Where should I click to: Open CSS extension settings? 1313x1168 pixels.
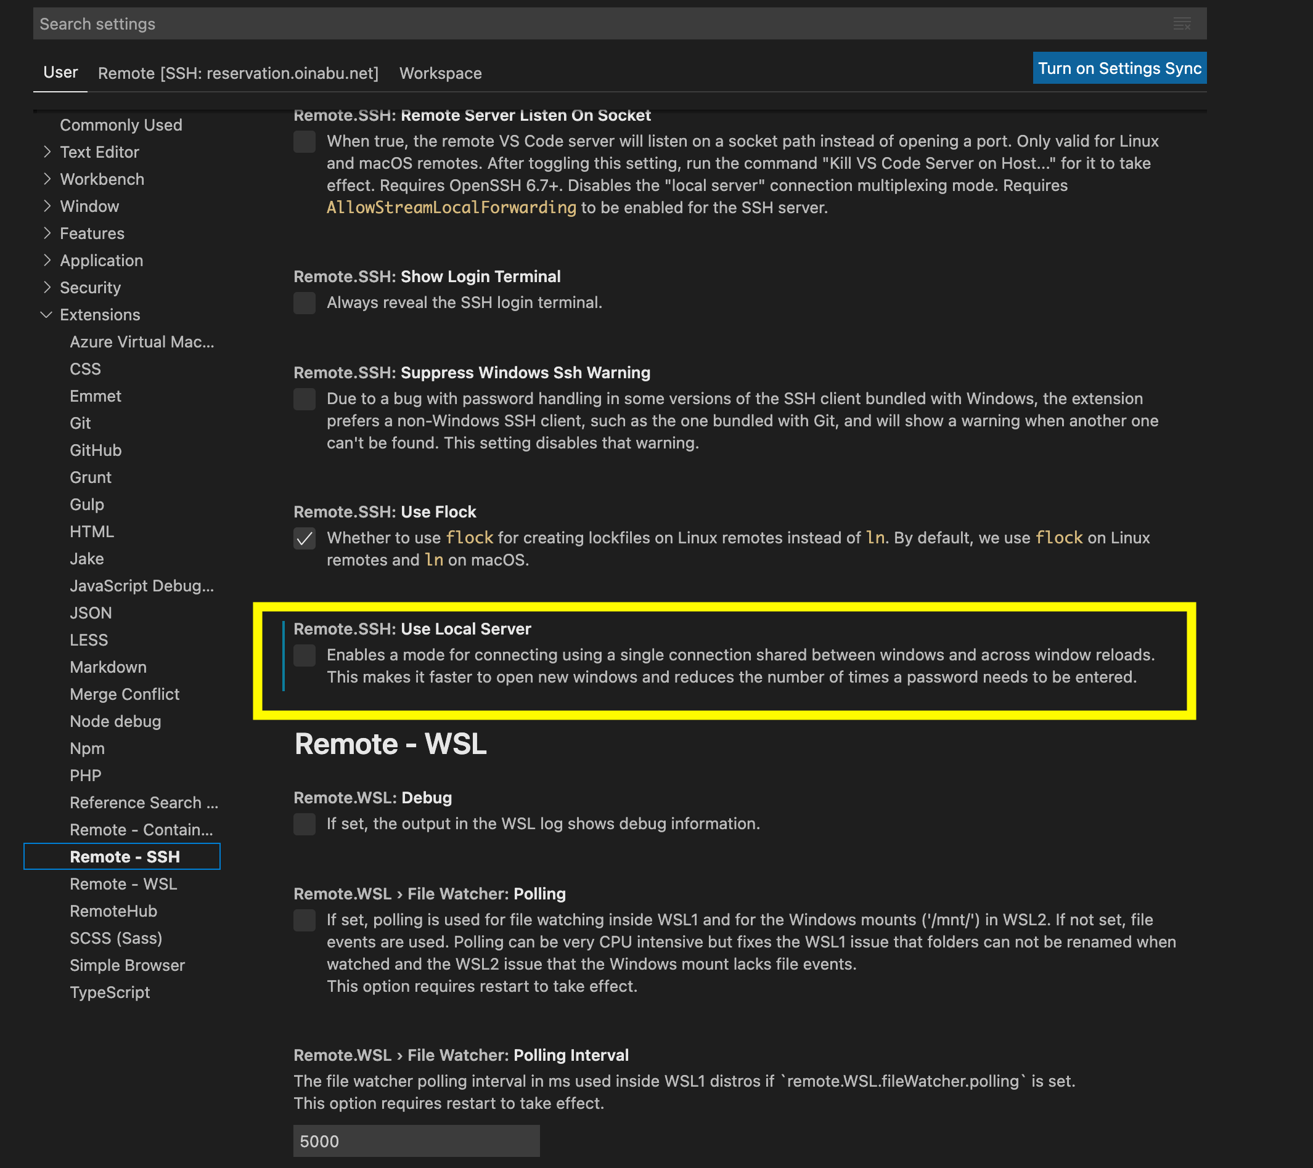pyautogui.click(x=86, y=369)
